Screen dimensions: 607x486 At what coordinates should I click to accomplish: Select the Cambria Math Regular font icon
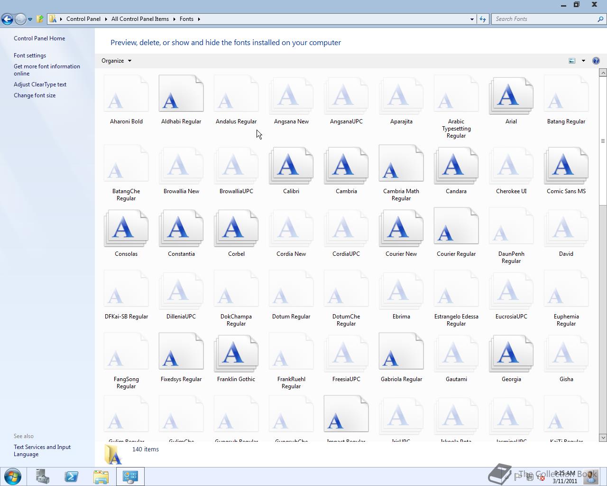pos(401,164)
